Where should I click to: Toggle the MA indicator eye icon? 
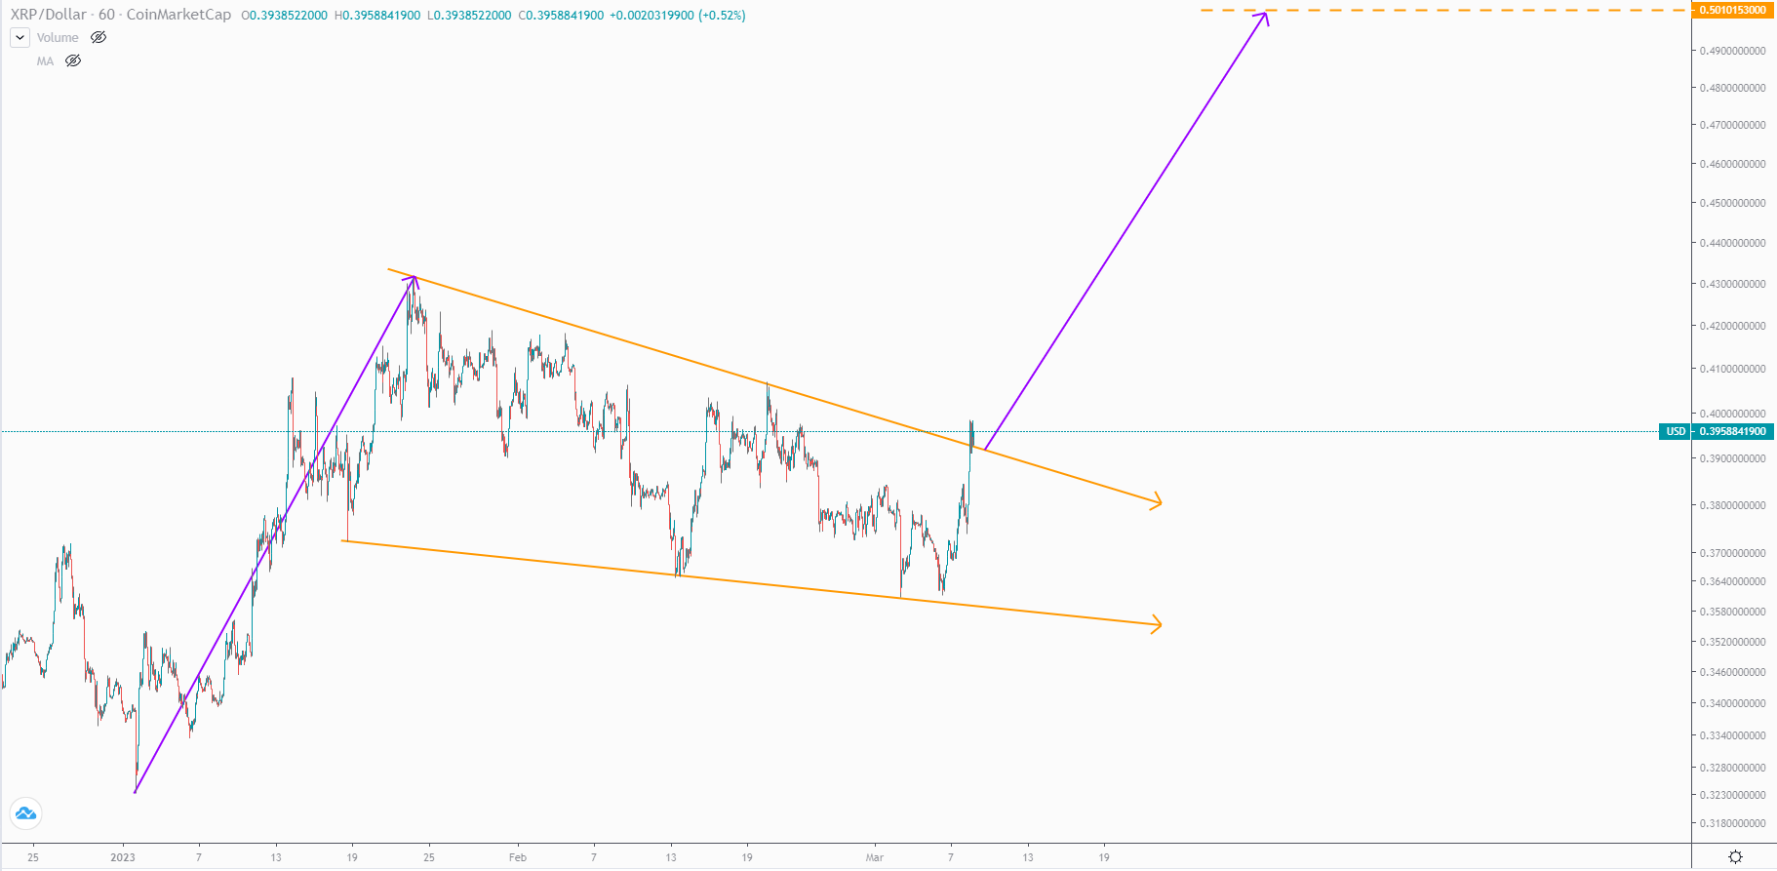tap(73, 61)
